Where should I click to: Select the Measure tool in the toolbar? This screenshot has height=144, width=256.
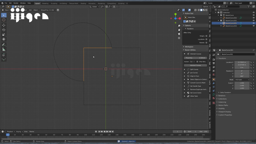point(4,50)
